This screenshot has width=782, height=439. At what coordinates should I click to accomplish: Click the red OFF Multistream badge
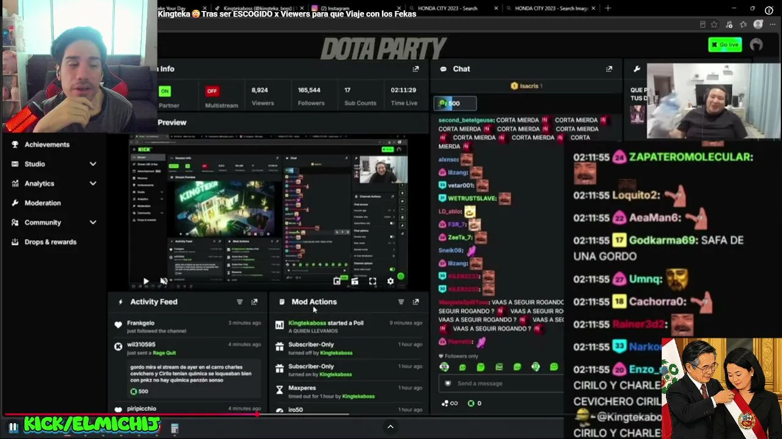pyautogui.click(x=212, y=91)
